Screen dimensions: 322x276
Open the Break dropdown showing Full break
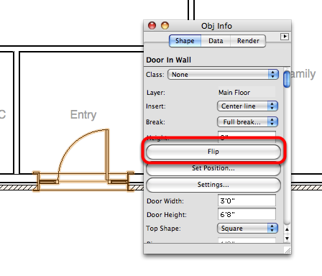point(247,122)
